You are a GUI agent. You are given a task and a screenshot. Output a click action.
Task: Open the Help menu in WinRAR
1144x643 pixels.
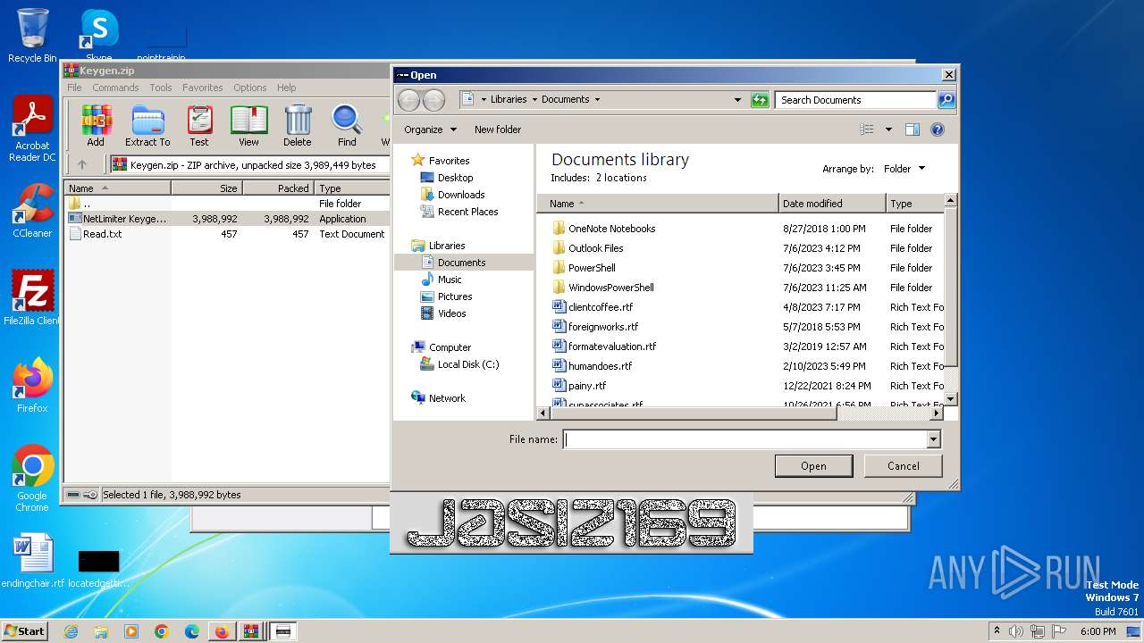pos(286,88)
